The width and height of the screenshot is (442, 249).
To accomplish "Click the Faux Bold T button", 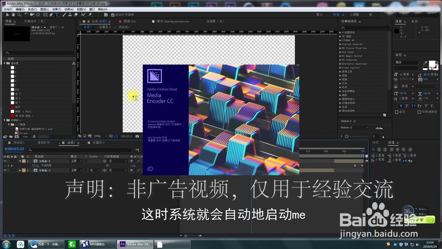I will coord(401,106).
